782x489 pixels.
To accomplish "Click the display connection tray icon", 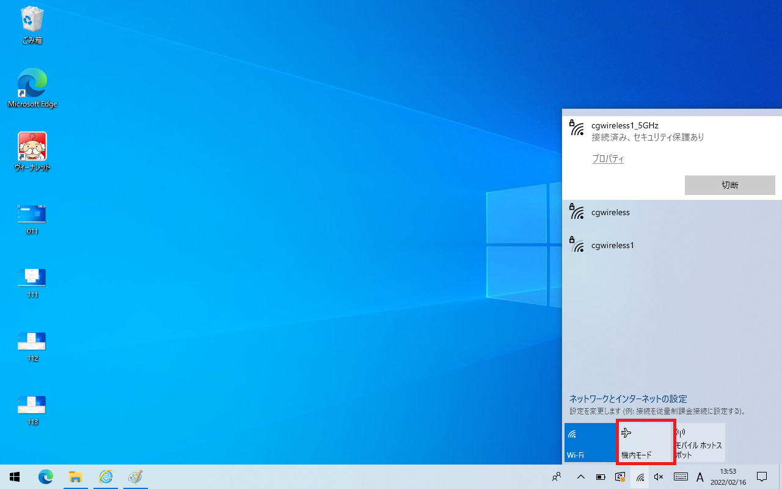I will pos(620,477).
